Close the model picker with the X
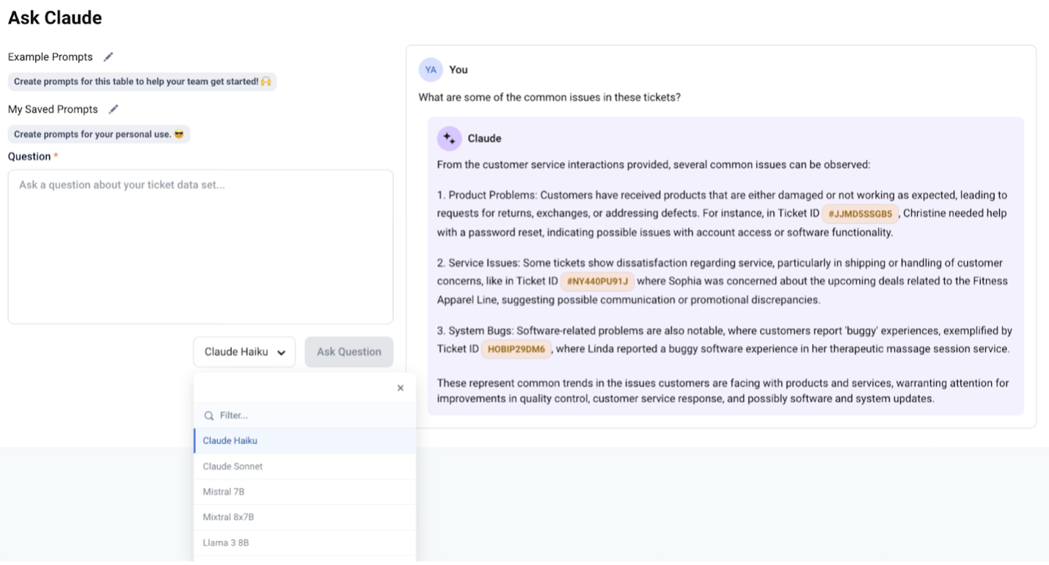1049x565 pixels. point(401,387)
